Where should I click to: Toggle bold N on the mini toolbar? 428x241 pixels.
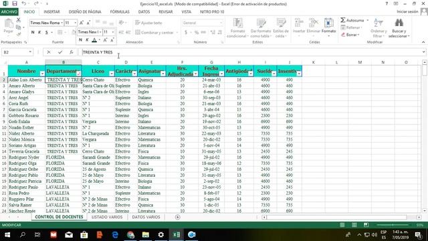[80, 40]
